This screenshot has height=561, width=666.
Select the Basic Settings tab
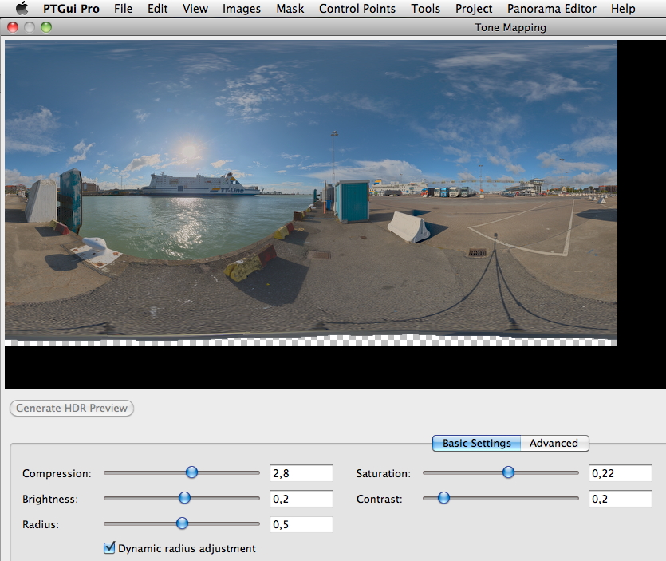(477, 443)
